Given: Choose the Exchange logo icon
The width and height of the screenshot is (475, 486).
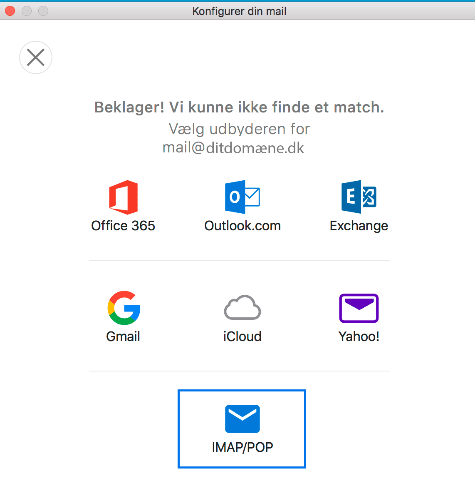Looking at the screenshot, I should (359, 197).
